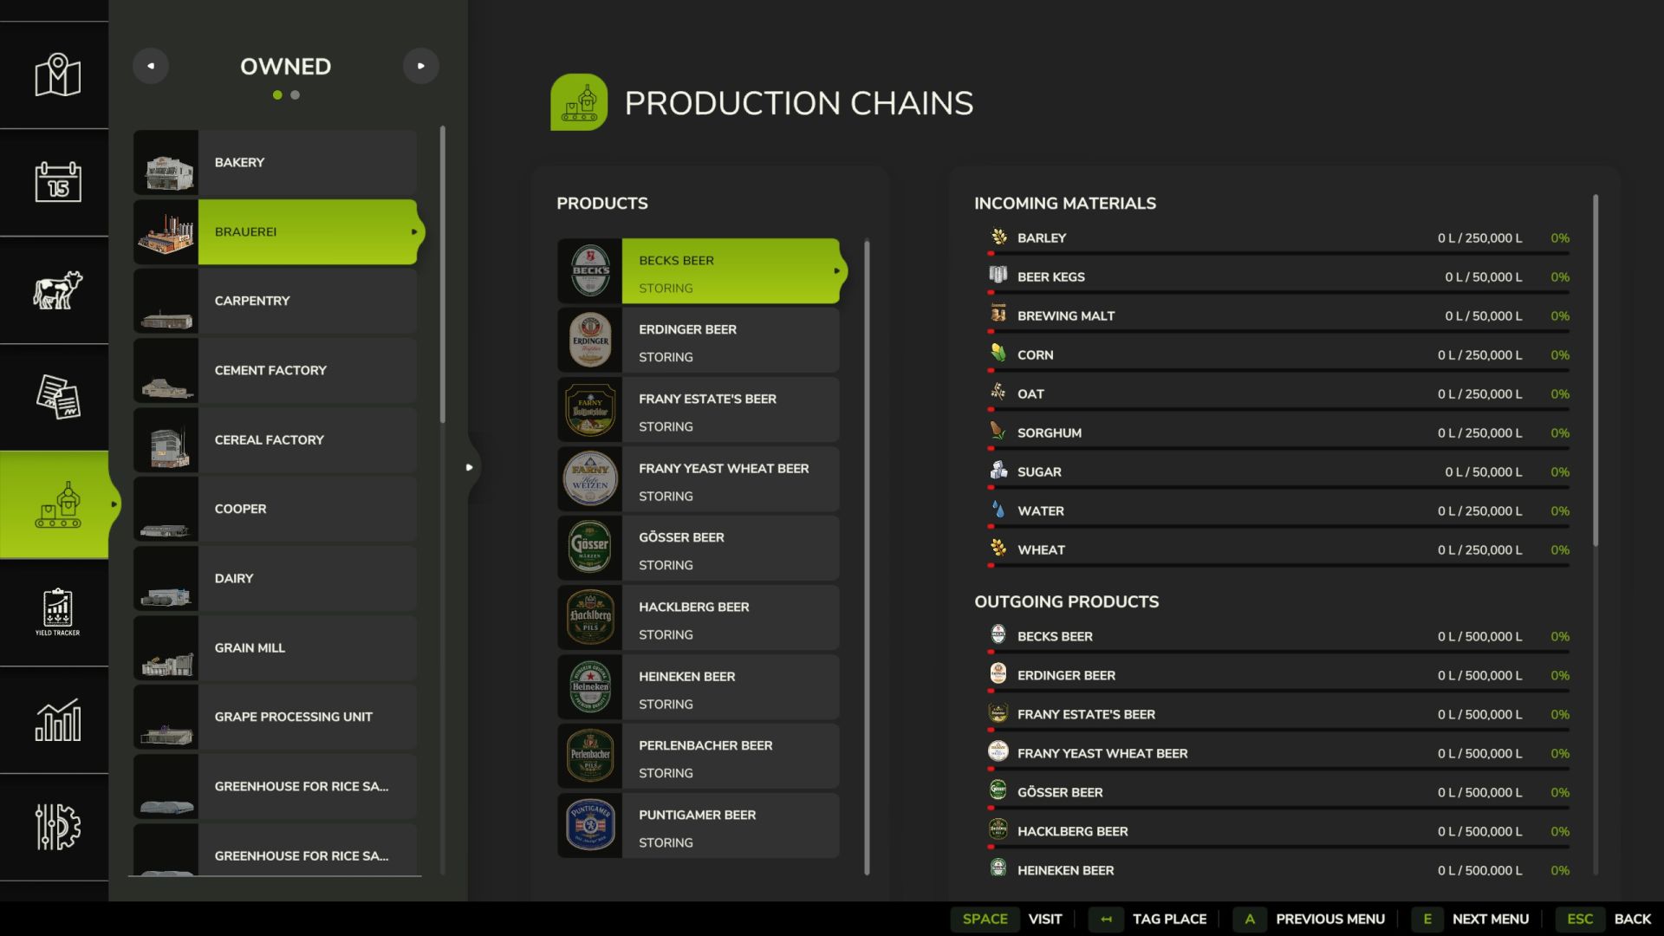The image size is (1664, 936).
Task: Click the Oat fill level bar
Action: point(1278,409)
